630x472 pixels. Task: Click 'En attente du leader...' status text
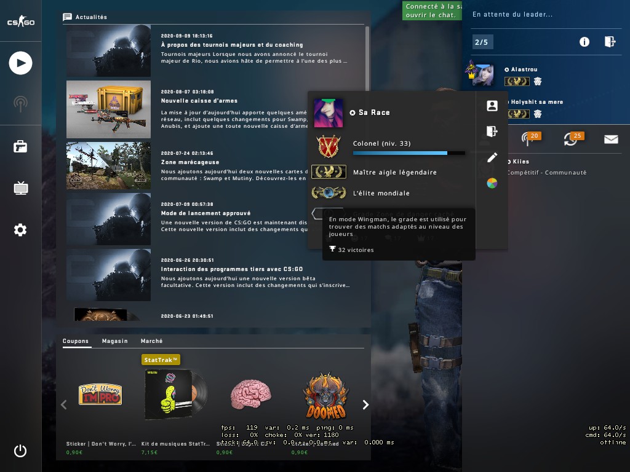tap(512, 15)
